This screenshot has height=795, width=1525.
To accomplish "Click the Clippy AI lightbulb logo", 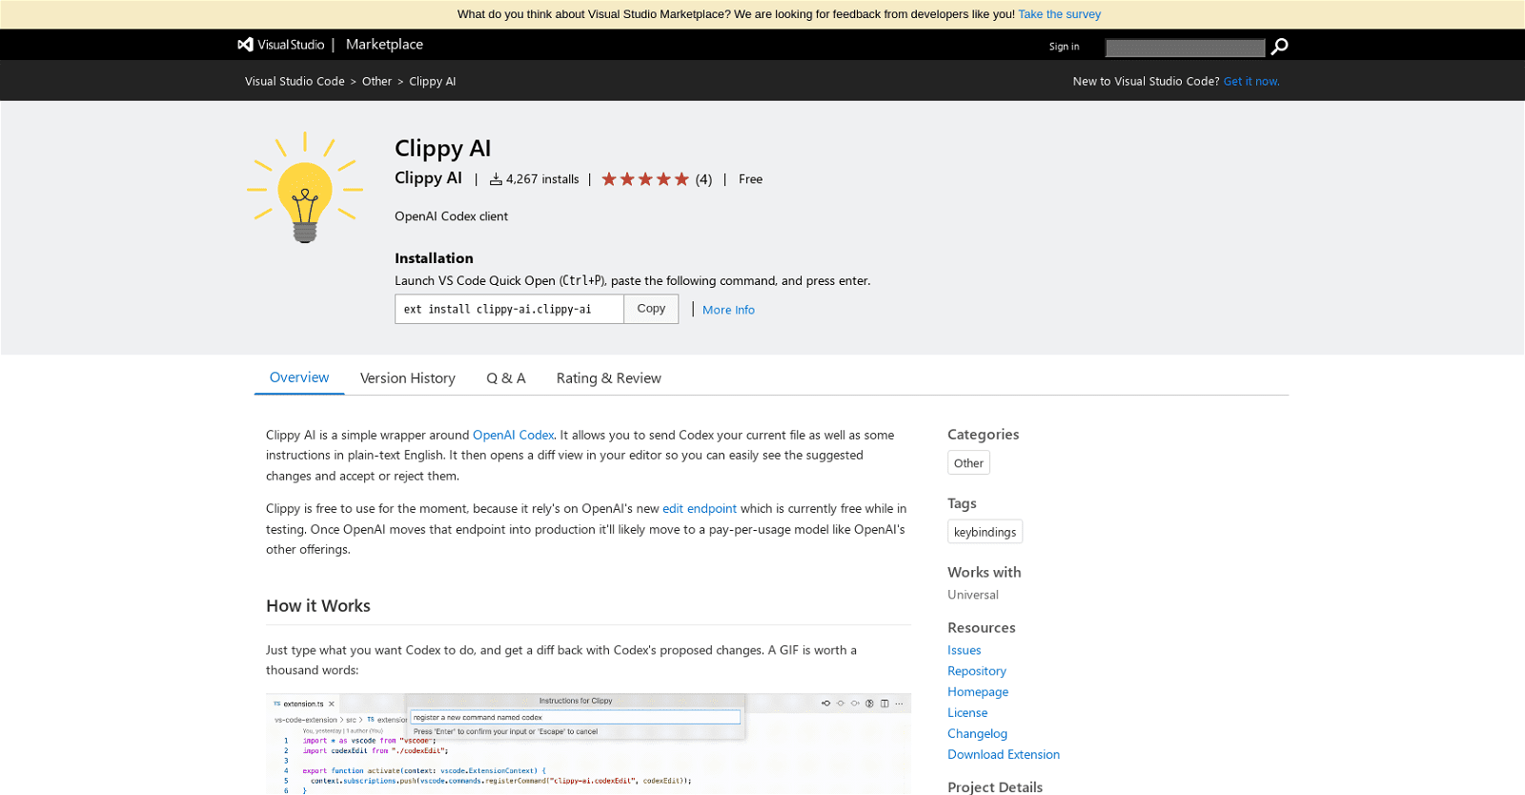I will [x=305, y=187].
